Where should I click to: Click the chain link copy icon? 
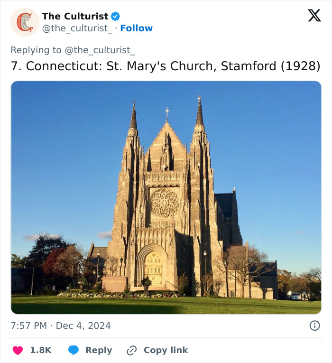click(131, 350)
